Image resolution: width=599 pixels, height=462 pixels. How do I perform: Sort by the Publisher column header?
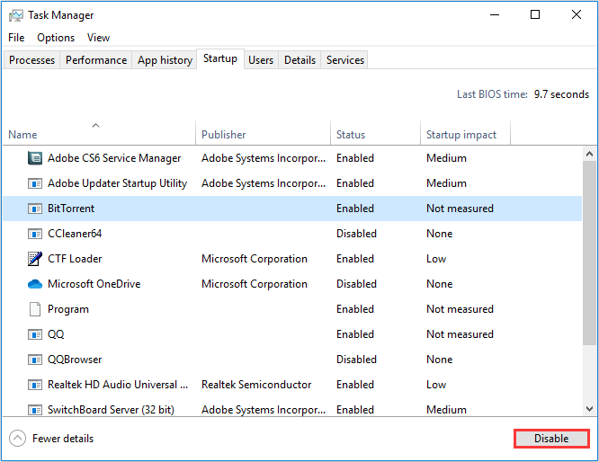click(263, 133)
